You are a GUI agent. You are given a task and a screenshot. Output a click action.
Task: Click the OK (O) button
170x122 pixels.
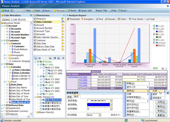click(161, 107)
